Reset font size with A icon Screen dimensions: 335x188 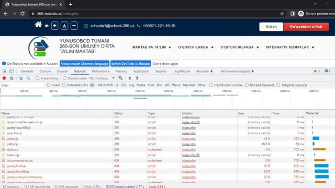(64, 26)
